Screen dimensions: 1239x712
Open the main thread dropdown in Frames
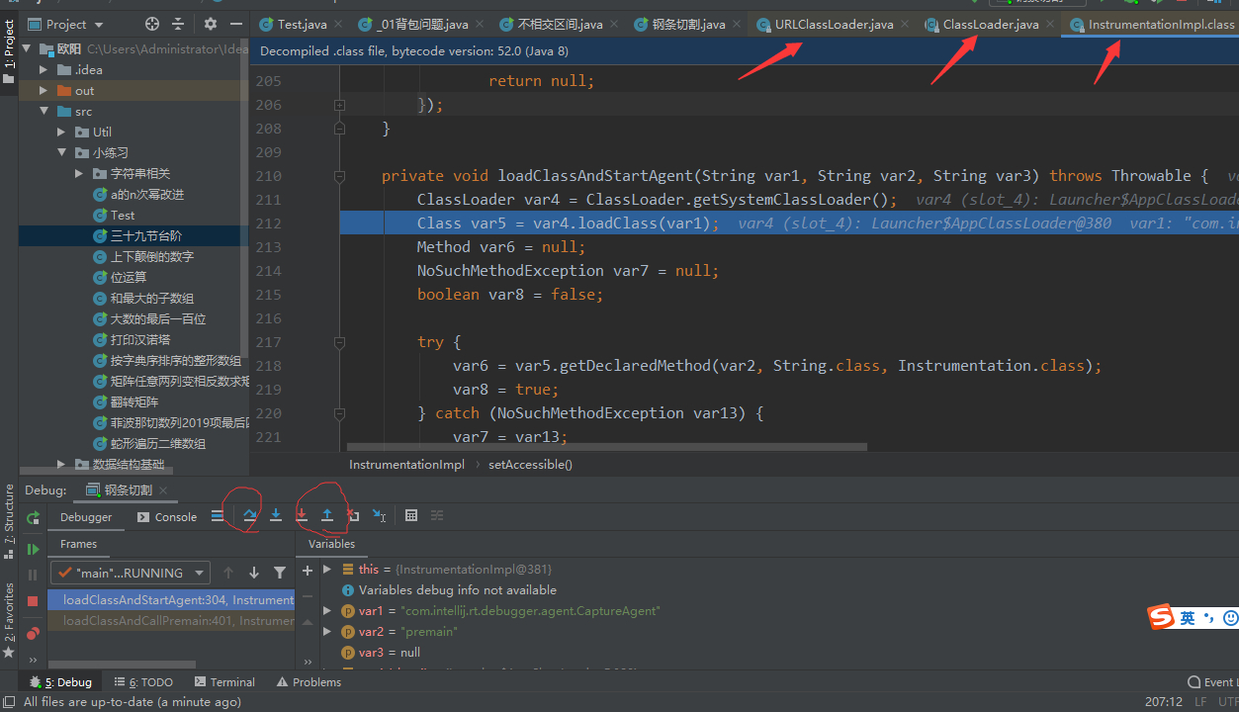point(131,573)
